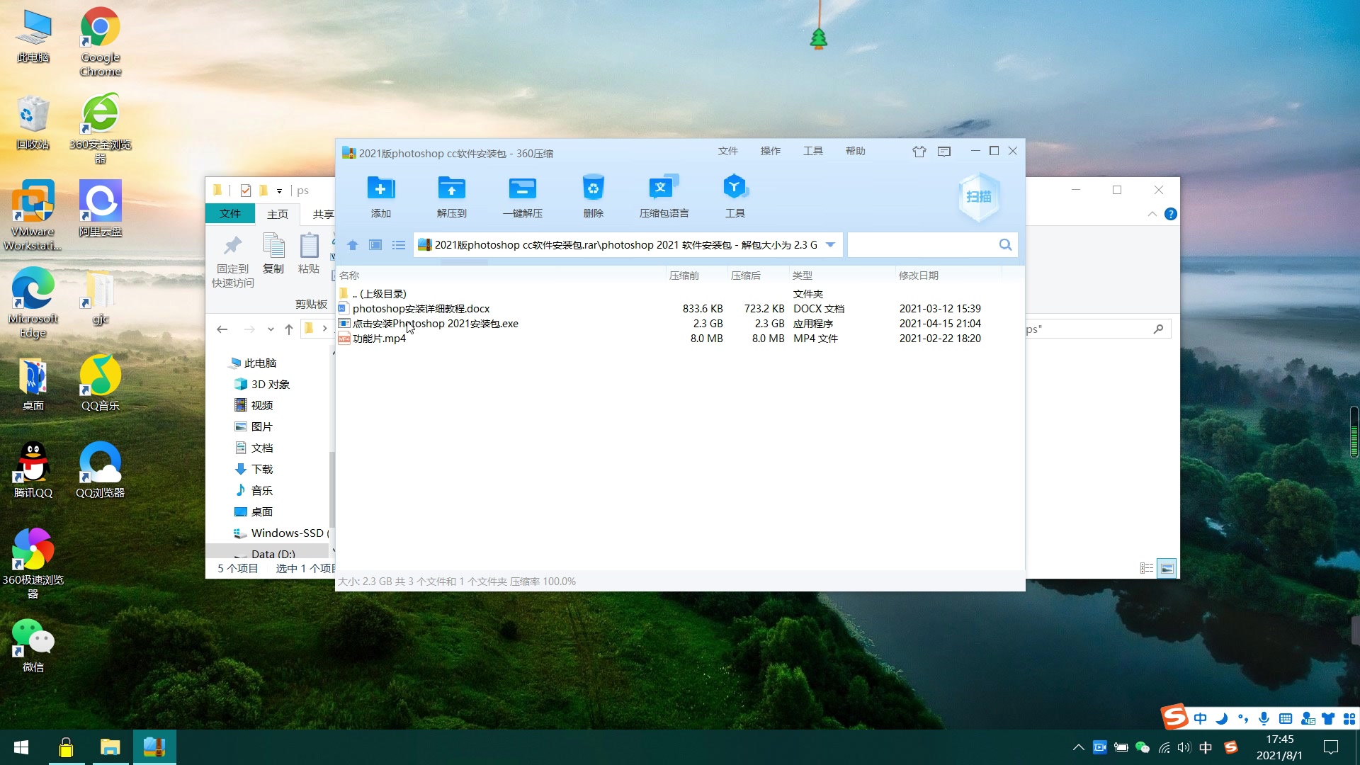Toggle the taskbar IME 中 indicator

(1206, 747)
